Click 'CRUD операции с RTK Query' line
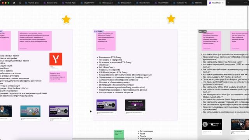This screenshot has width=249, height=140. pyautogui.click(x=113, y=72)
